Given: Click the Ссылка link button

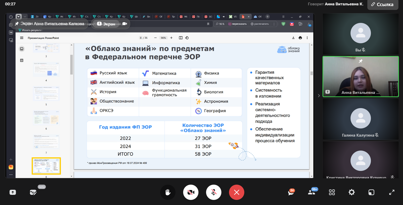Looking at the screenshot, I should point(382,5).
